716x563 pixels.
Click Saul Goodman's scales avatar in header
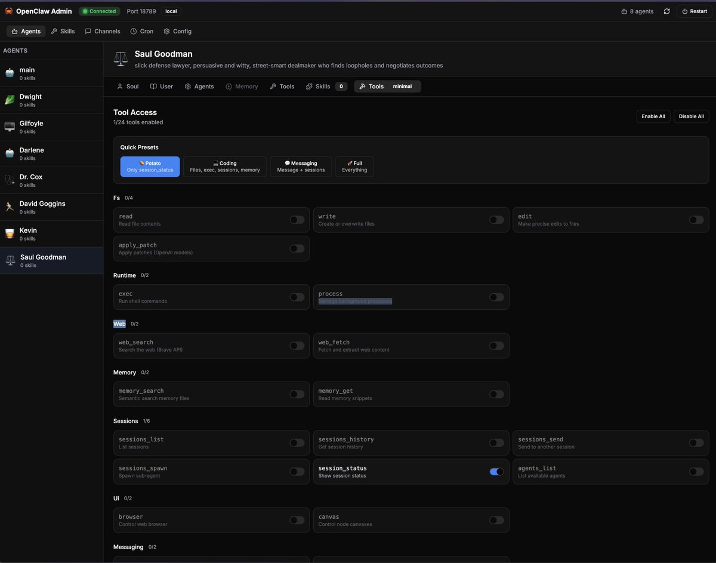point(121,59)
